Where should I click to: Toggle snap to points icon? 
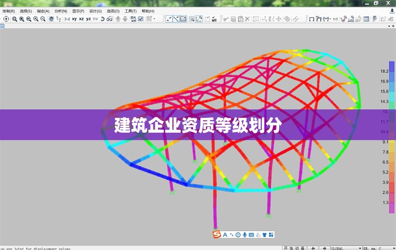(x=169, y=19)
